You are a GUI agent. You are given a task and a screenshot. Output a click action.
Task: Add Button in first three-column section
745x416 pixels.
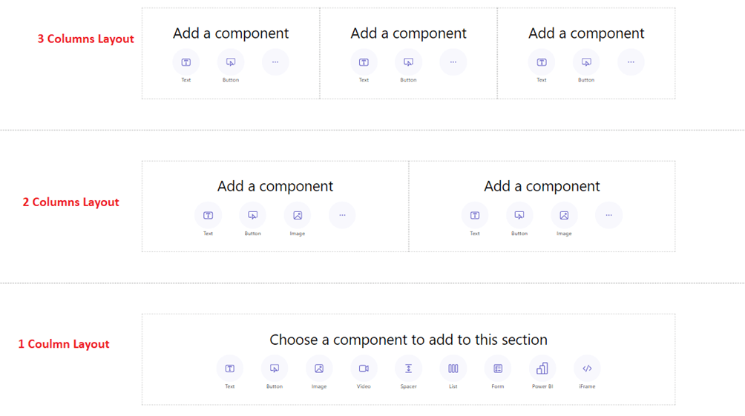click(x=231, y=62)
